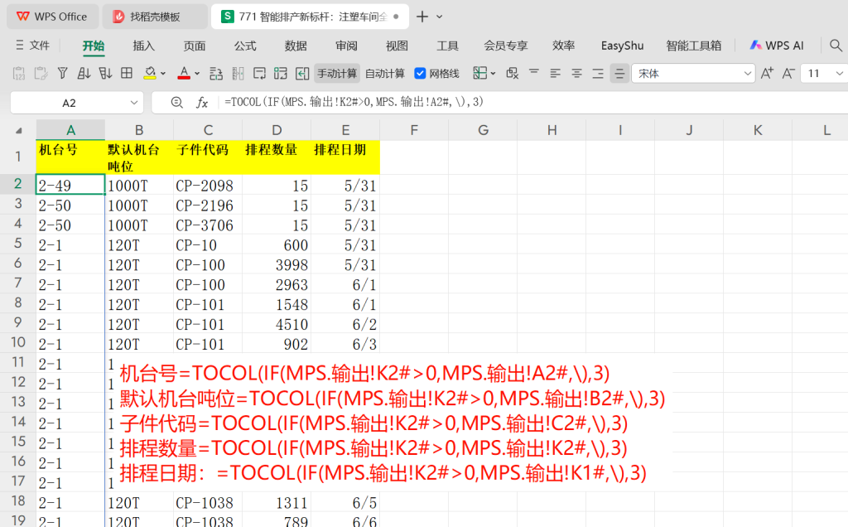The width and height of the screenshot is (848, 527).
Task: Select column G header
Action: click(483, 130)
